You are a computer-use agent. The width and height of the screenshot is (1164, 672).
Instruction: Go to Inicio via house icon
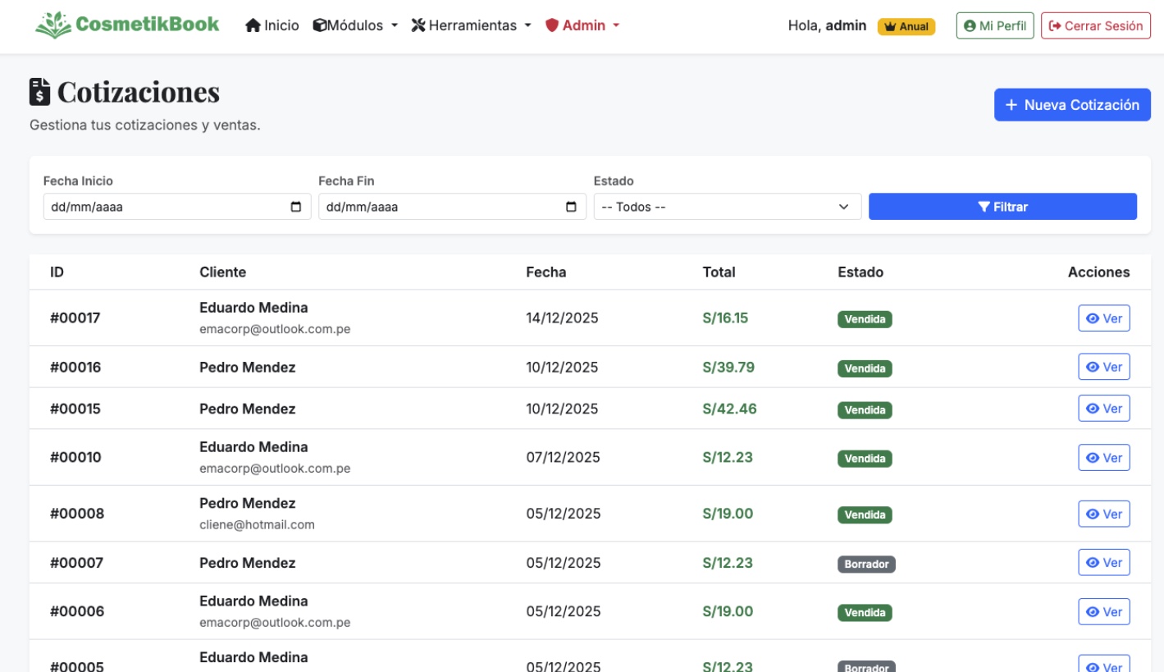pyautogui.click(x=253, y=25)
